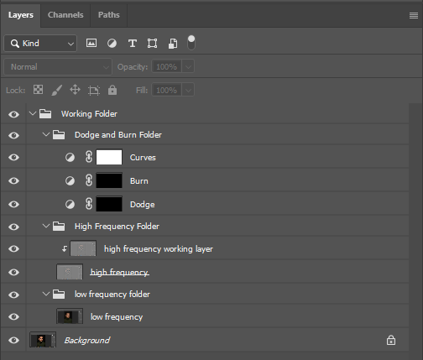The image size is (423, 360).
Task: Collapse the low frequency folder
Action: coord(46,294)
